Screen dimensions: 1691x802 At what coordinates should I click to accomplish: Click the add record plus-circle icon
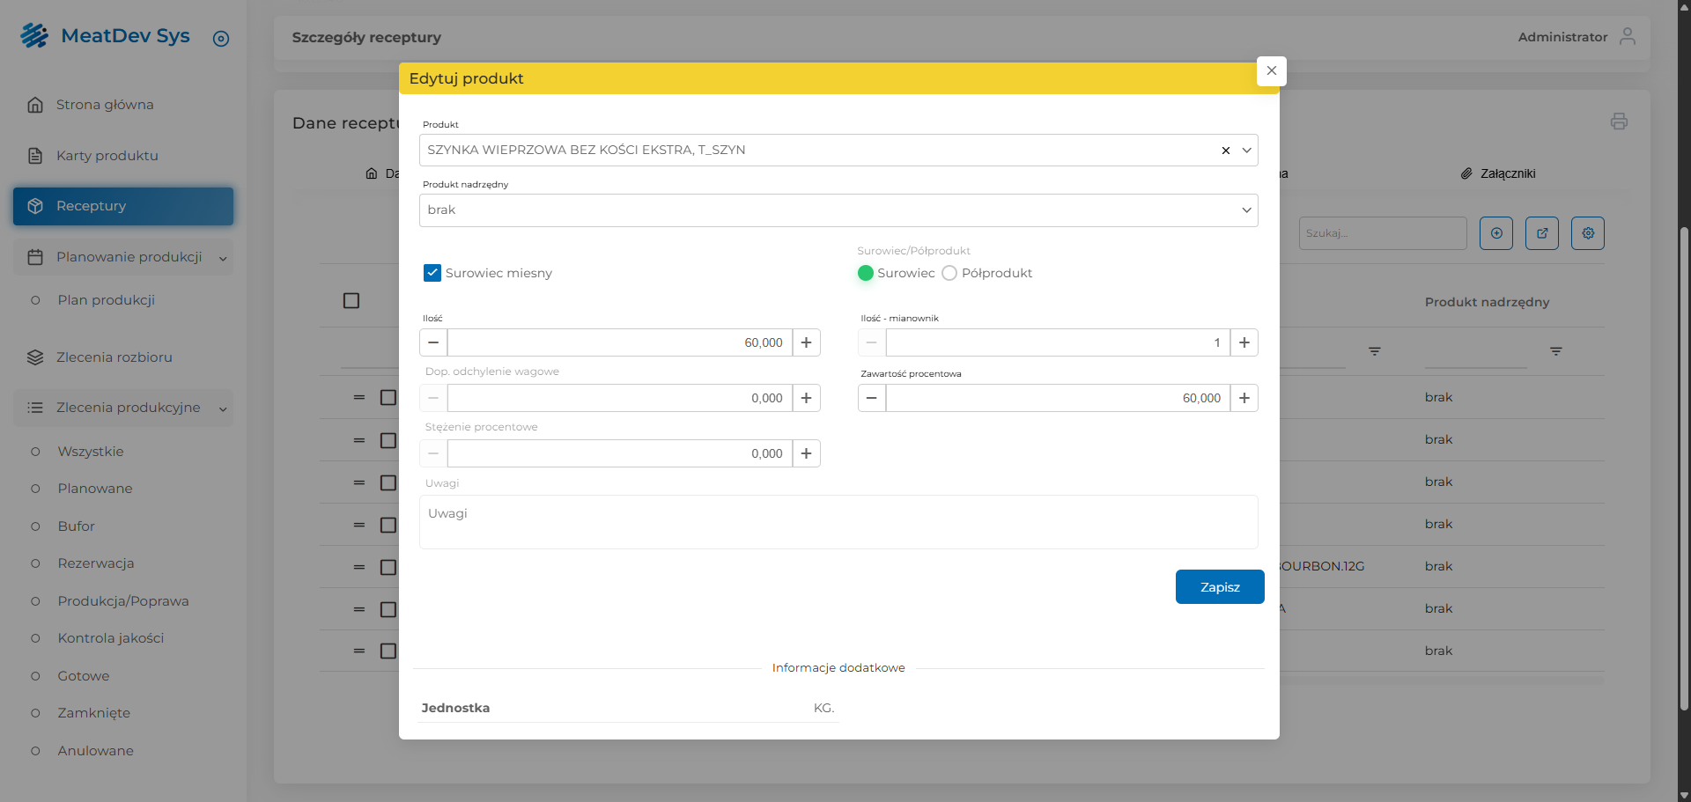point(1495,233)
